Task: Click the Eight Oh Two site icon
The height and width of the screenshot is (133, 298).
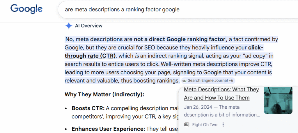Action: (x=187, y=125)
